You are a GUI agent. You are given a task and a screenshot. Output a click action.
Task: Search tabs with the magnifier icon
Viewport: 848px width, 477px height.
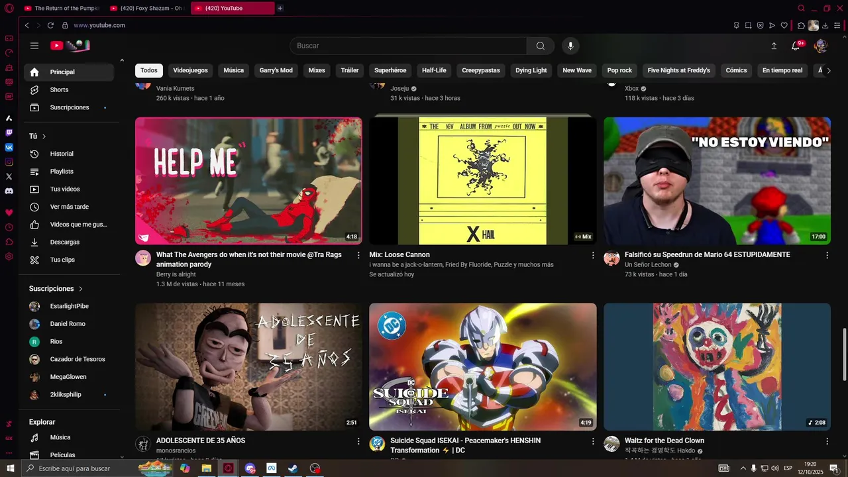click(x=801, y=8)
